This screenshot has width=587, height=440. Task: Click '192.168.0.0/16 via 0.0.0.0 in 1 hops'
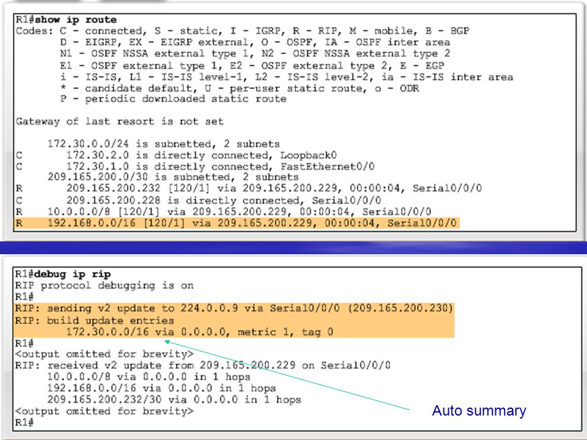click(161, 389)
